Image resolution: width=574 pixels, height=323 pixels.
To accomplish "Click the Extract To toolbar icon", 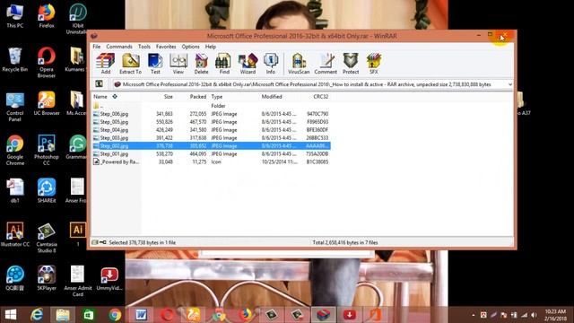I will (130, 64).
